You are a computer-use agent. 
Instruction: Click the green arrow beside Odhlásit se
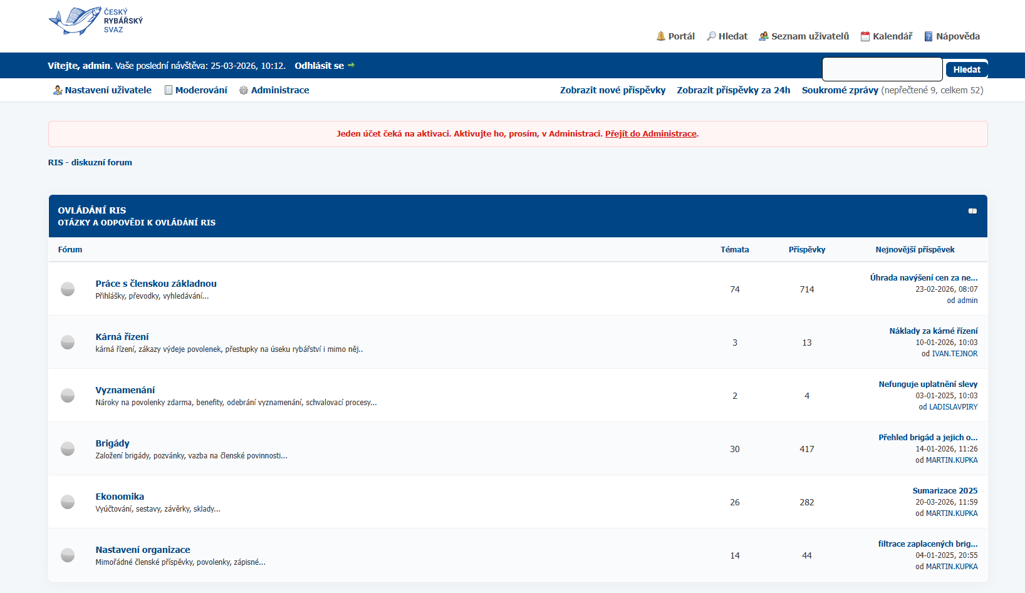pyautogui.click(x=351, y=65)
